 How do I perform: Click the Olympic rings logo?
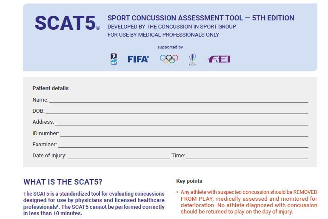coord(169,59)
